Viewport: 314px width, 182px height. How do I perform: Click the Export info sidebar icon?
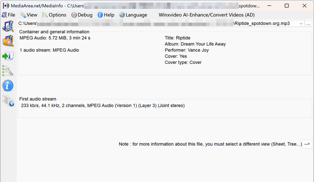click(8, 56)
